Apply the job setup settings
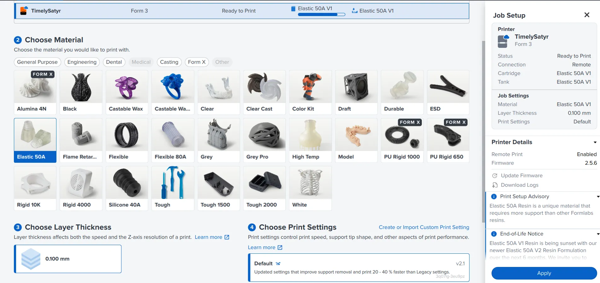The height and width of the screenshot is (283, 600). [544, 273]
